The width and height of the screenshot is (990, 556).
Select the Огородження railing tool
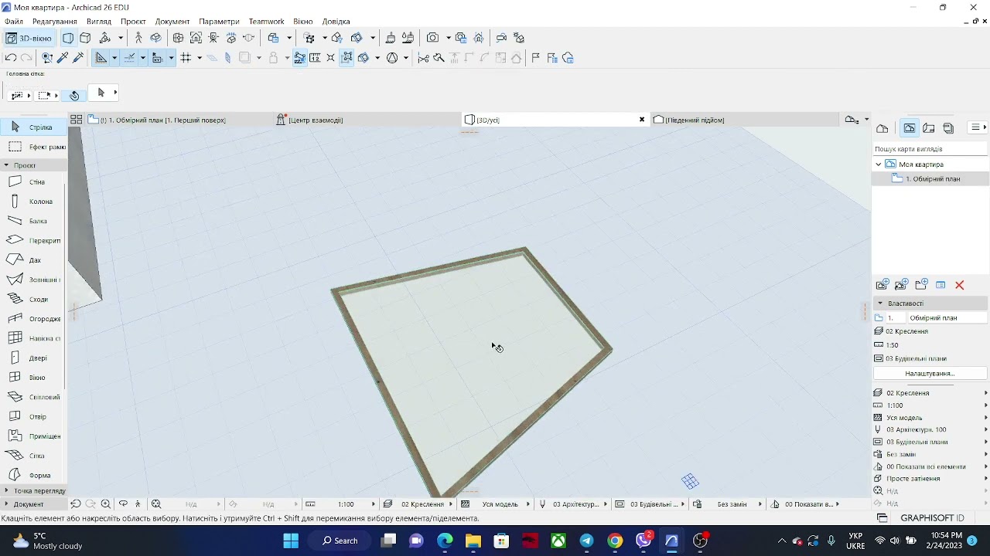coord(34,319)
